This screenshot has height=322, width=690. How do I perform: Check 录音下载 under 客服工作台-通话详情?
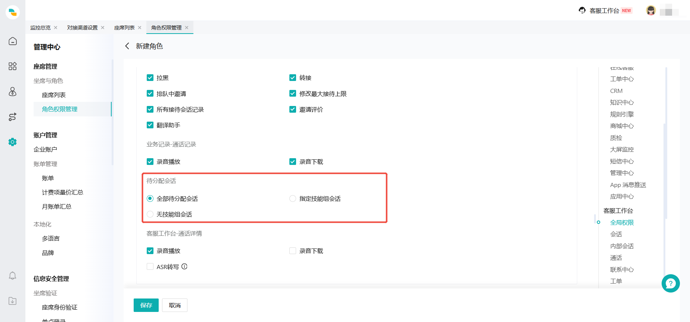(293, 251)
